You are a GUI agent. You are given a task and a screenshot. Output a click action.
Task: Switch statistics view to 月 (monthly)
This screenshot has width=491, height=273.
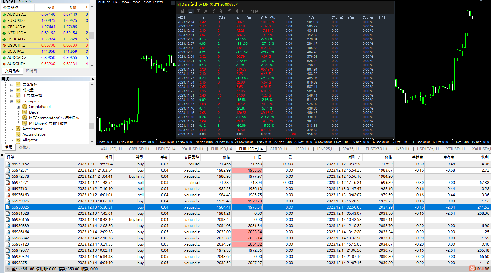click(x=206, y=11)
